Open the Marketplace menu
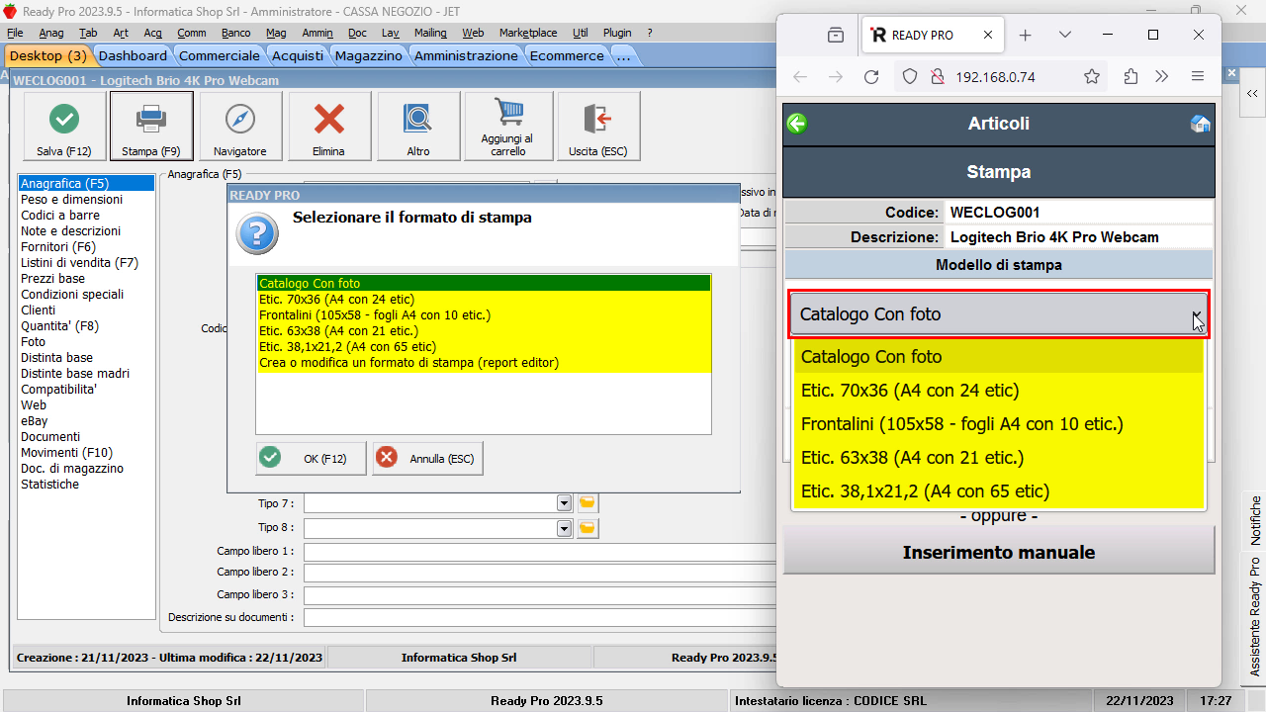 coord(528,33)
